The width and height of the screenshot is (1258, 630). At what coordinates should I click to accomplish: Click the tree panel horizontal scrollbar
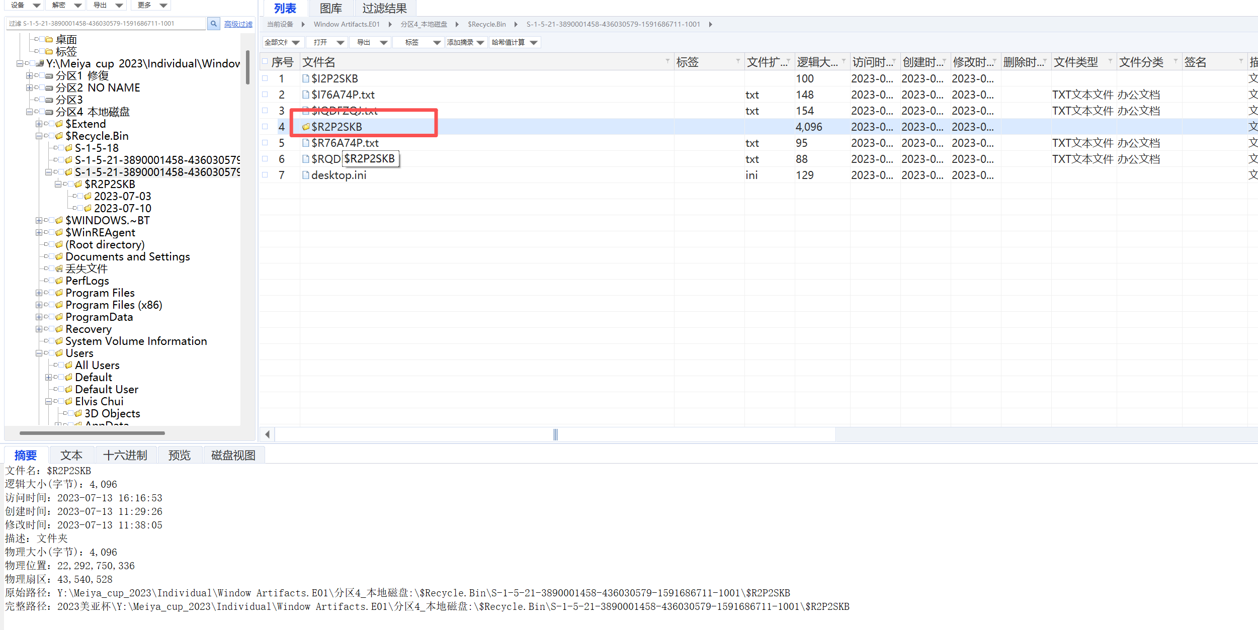pos(92,433)
